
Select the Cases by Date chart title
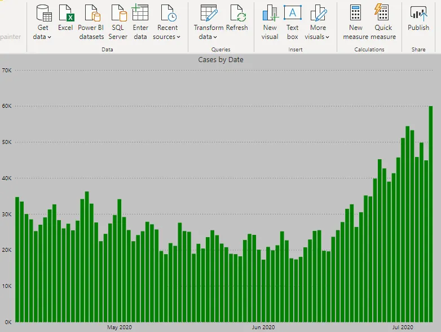click(x=220, y=59)
